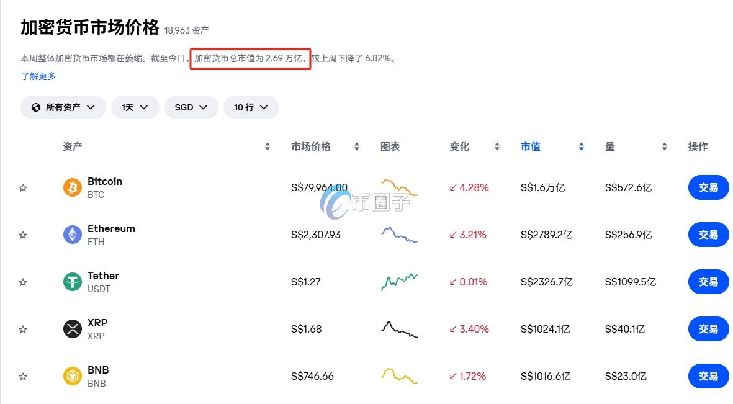The image size is (733, 404).
Task: Add BNB to watchlist star
Action: [x=23, y=377]
